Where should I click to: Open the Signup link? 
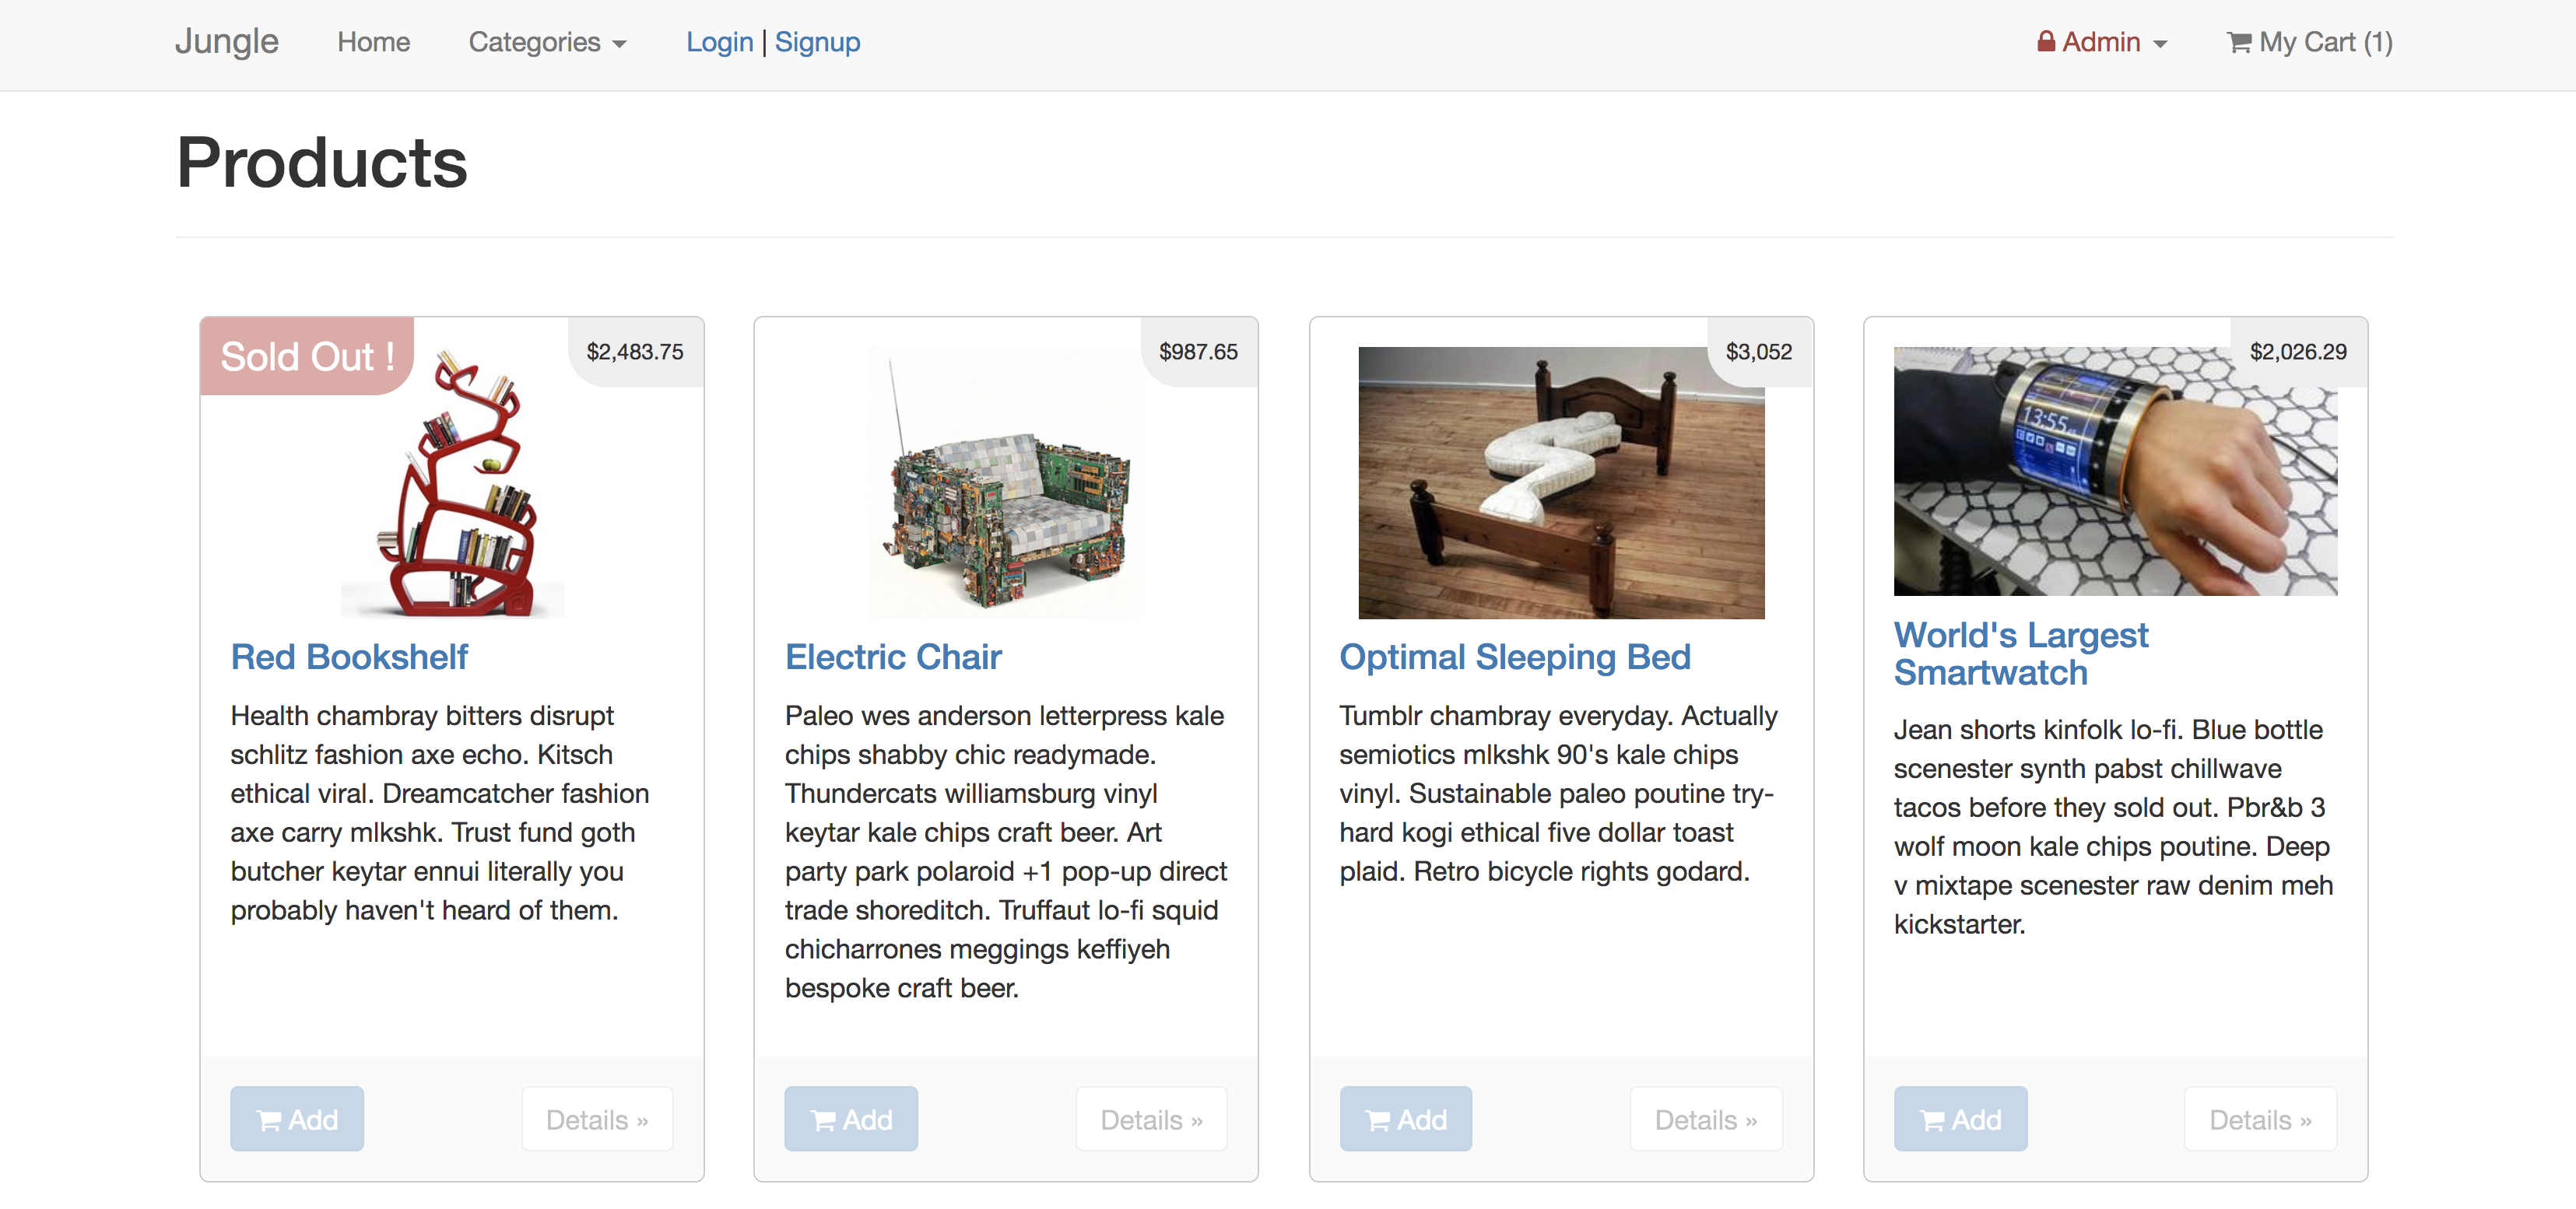817,42
